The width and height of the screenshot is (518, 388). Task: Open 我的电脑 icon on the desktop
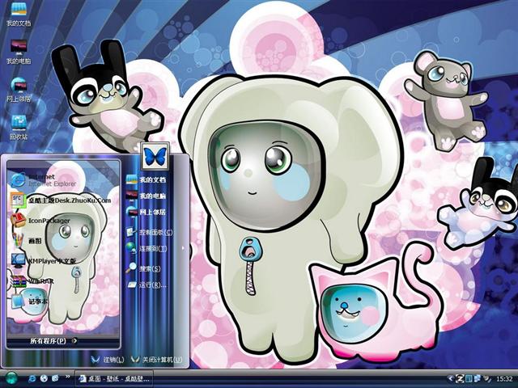coord(19,52)
